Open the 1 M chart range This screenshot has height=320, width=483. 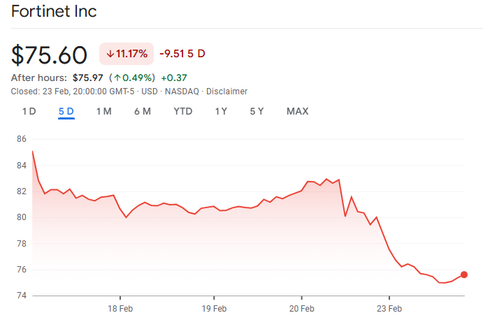click(x=103, y=111)
